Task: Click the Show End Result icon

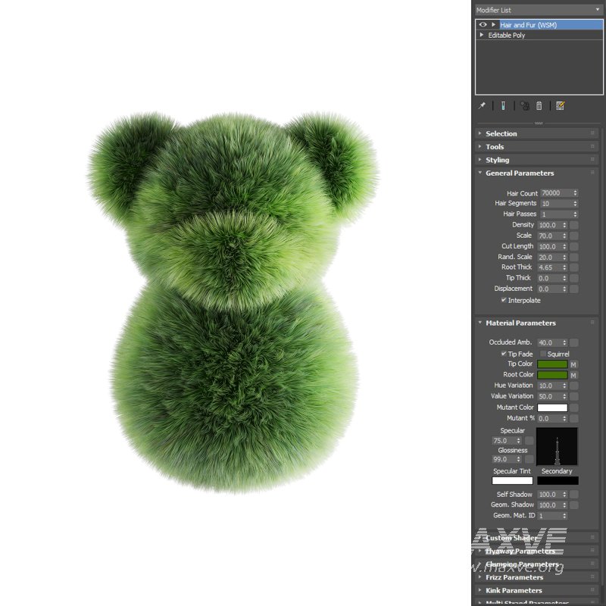Action: click(x=504, y=105)
